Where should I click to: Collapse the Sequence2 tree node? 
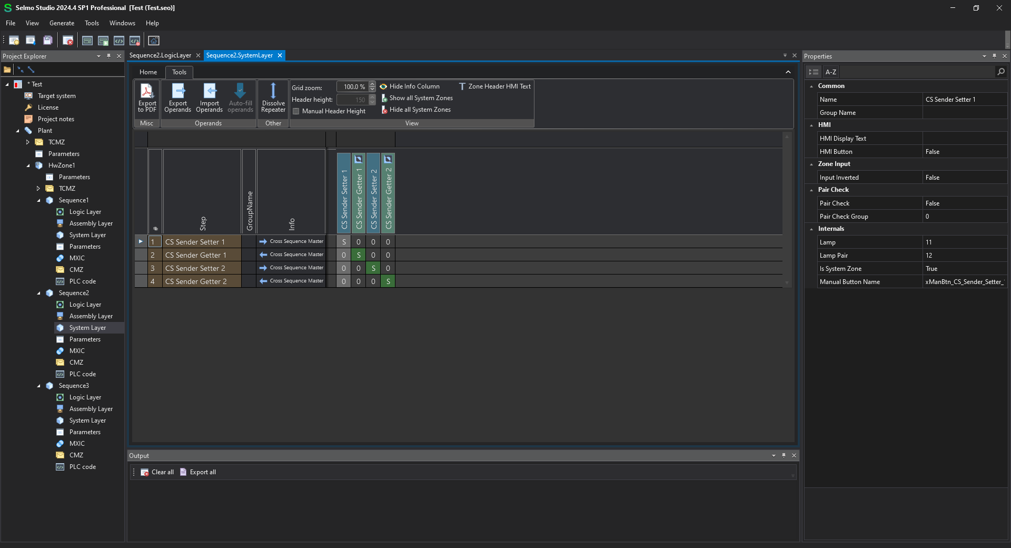[x=38, y=293]
